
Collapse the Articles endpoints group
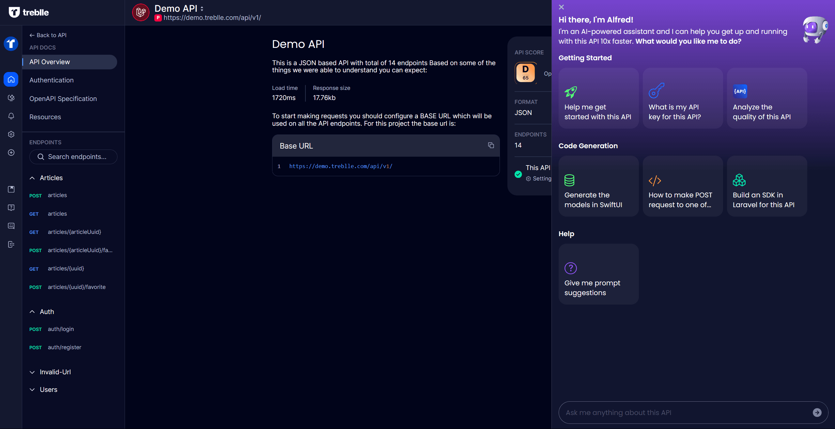[x=32, y=178]
